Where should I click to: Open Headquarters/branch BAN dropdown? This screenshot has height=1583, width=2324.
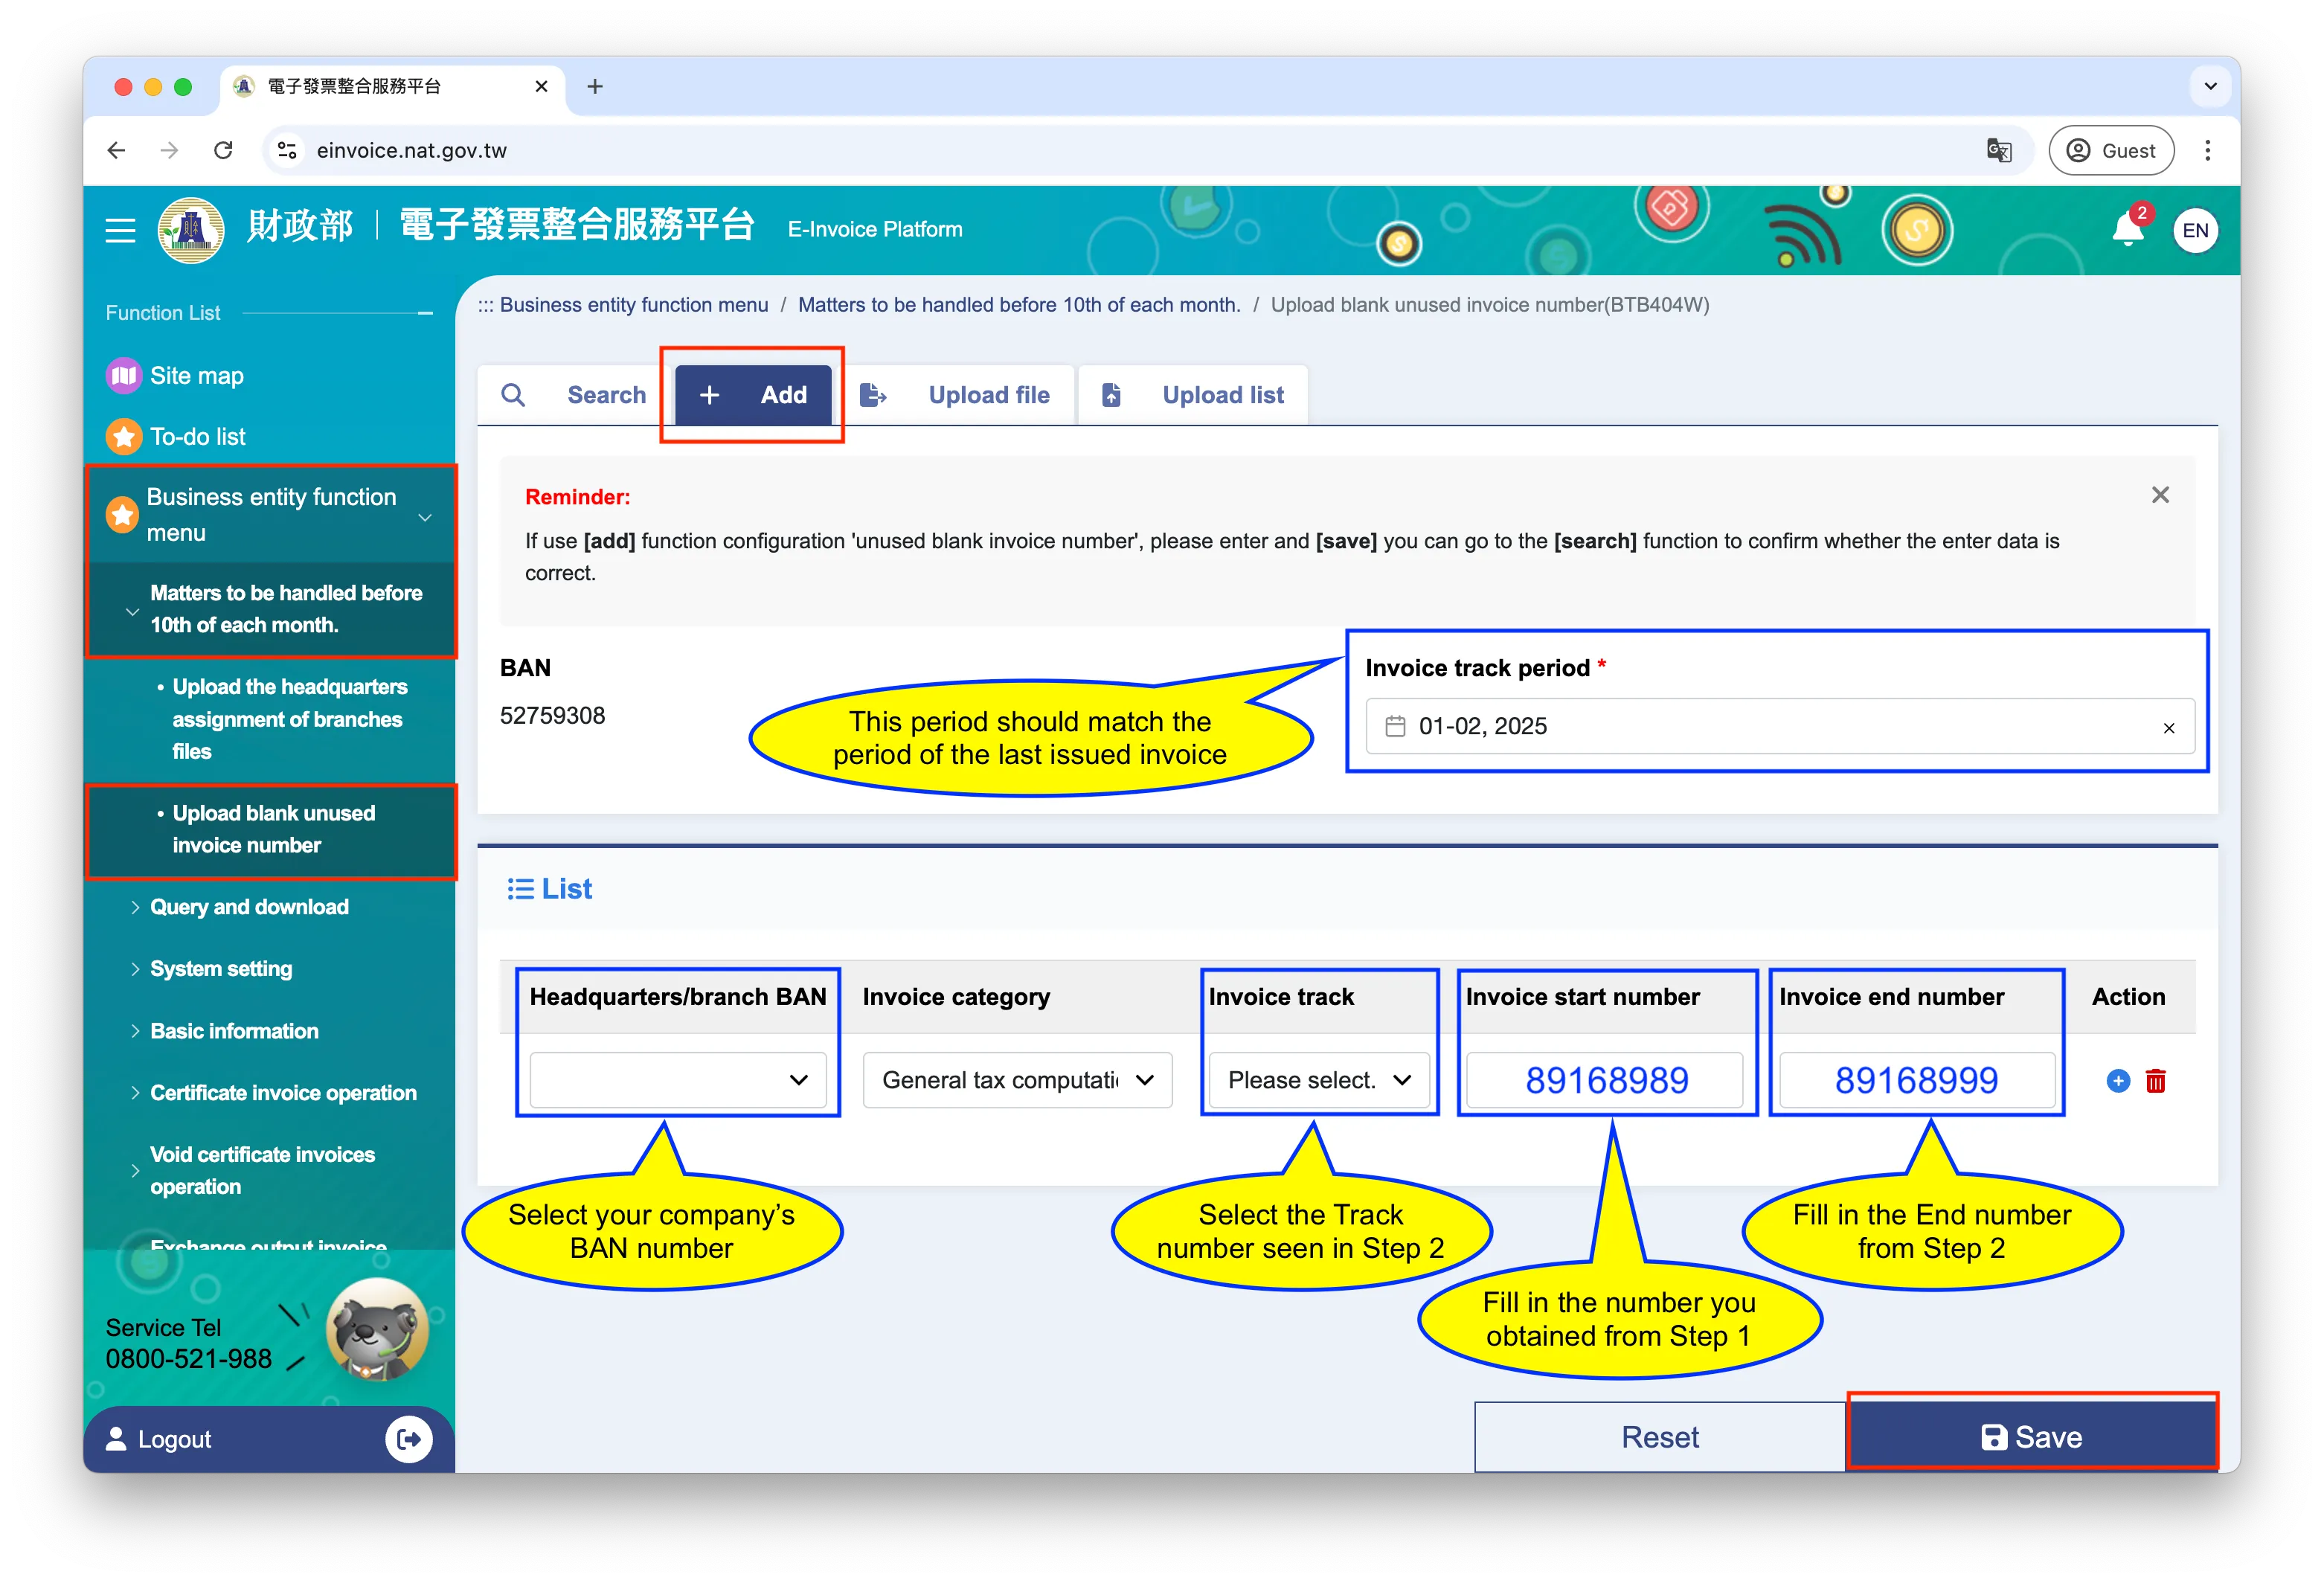click(678, 1080)
